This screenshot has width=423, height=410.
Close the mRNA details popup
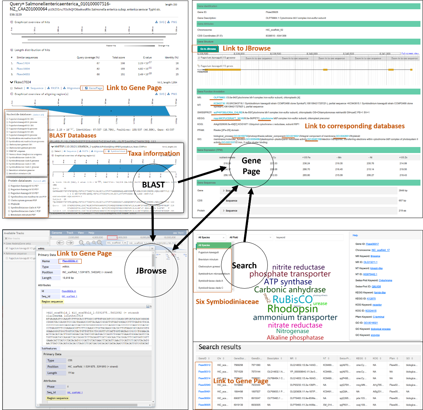(x=152, y=249)
